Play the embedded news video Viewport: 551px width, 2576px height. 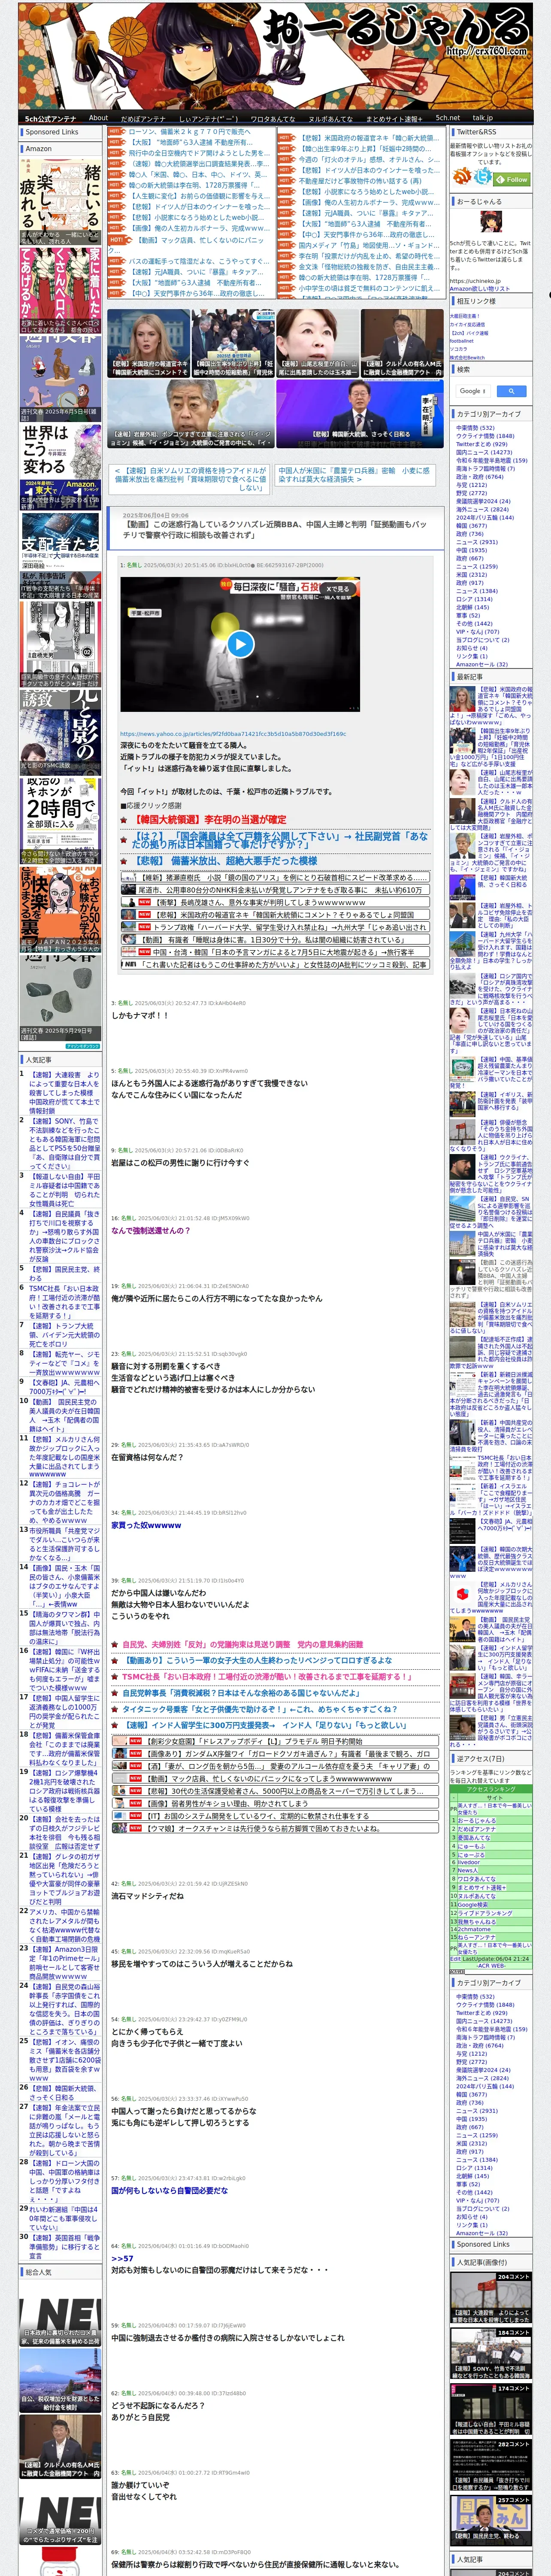pyautogui.click(x=240, y=644)
